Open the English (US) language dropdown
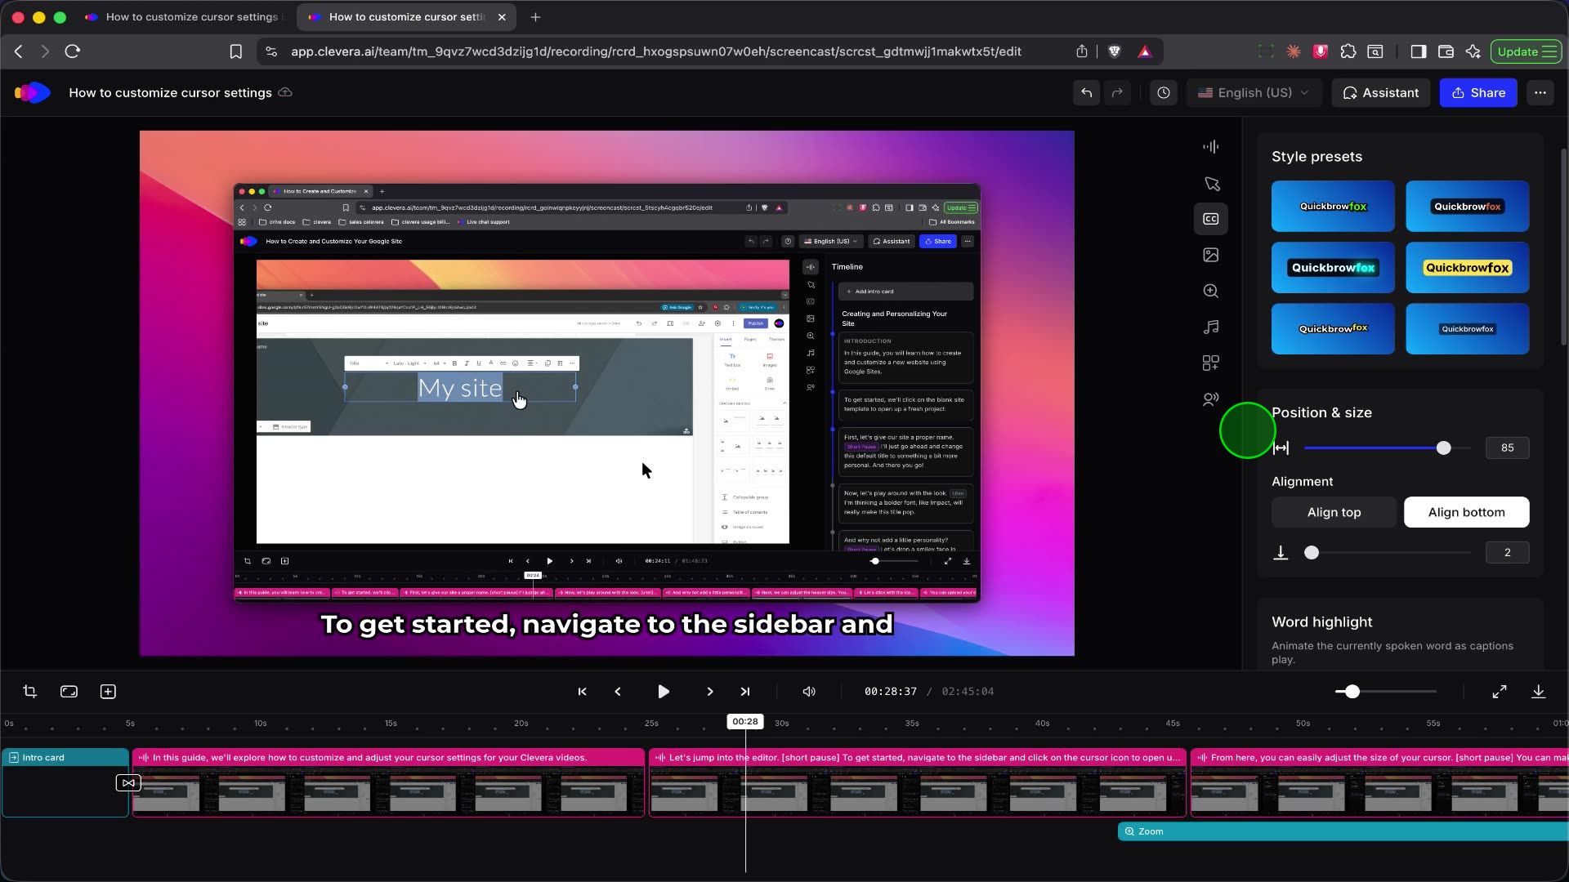Image resolution: width=1569 pixels, height=882 pixels. tap(1254, 93)
